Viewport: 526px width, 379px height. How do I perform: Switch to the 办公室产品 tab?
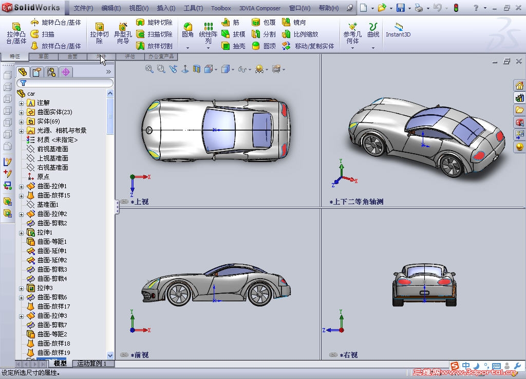click(x=161, y=57)
